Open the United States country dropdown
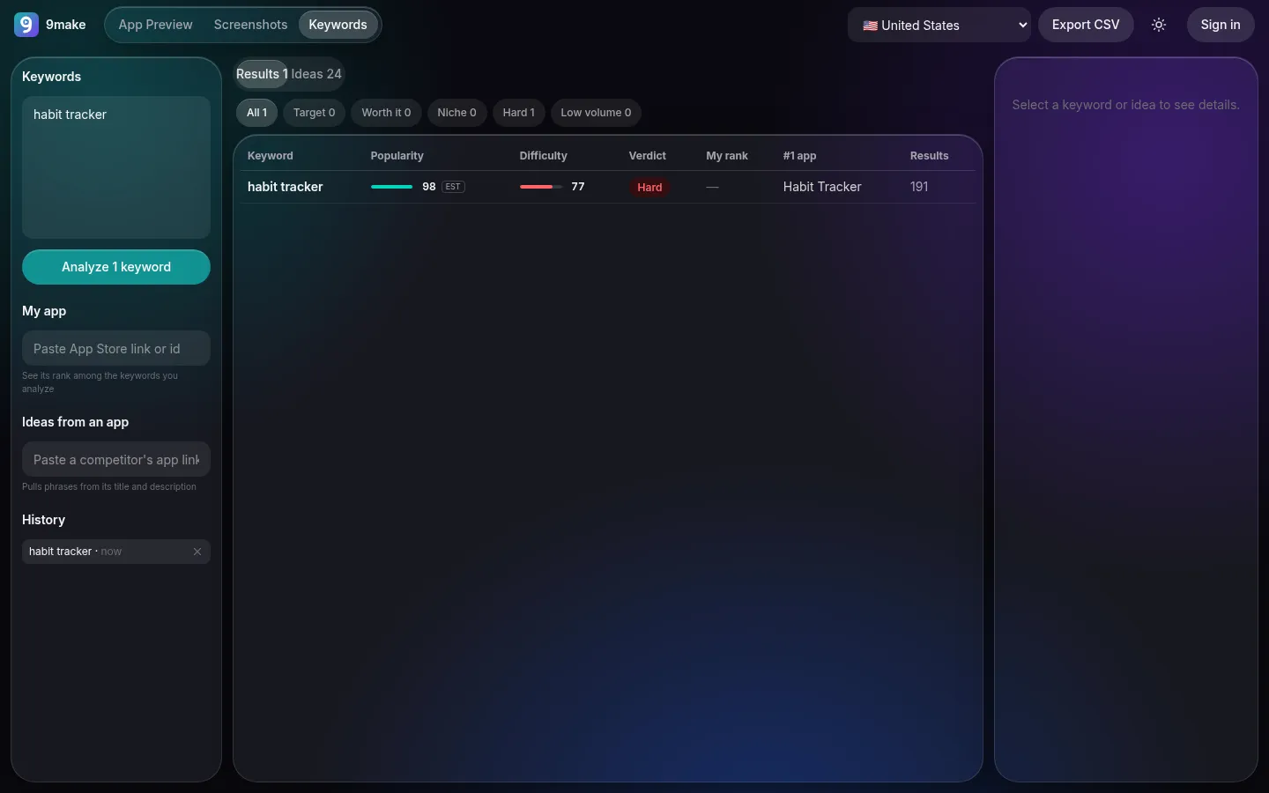The image size is (1269, 793). pos(939,25)
